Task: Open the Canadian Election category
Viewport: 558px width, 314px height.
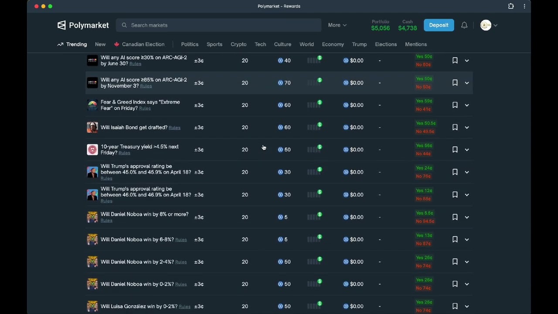Action: (x=139, y=44)
